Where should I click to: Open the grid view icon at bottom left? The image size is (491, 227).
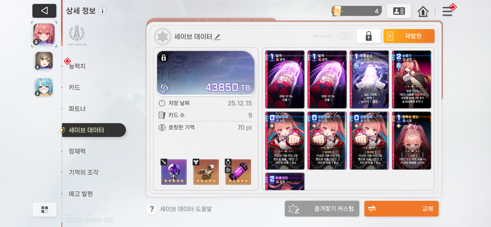click(44, 210)
